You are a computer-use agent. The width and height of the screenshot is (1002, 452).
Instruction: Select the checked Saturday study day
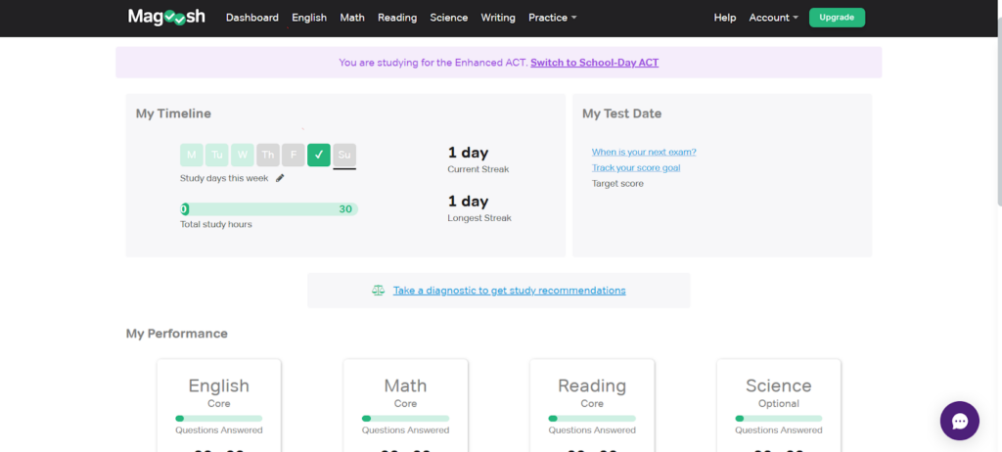[x=318, y=155]
